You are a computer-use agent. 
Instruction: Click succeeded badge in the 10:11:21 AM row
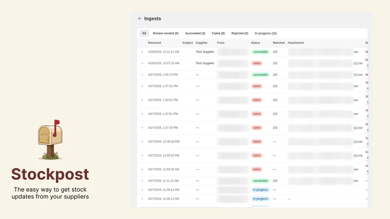coord(260,52)
